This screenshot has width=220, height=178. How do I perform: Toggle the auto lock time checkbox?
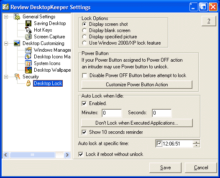pyautogui.click(x=159, y=143)
